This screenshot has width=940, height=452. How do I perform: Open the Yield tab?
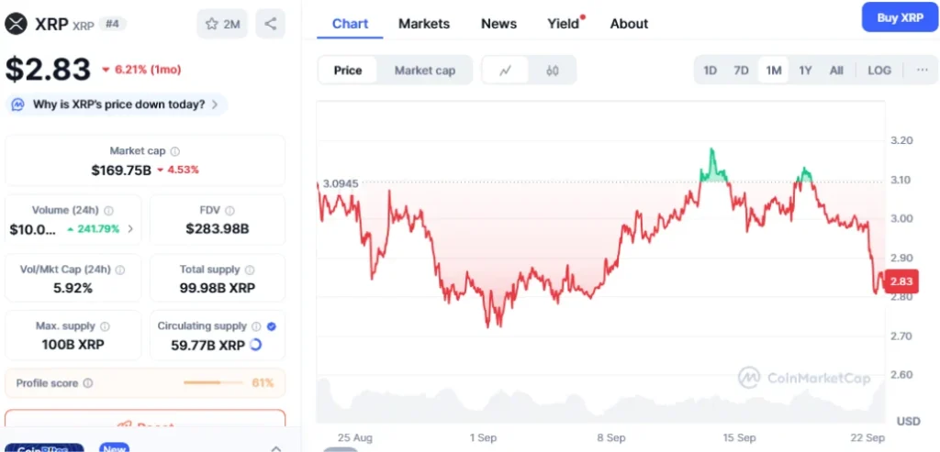point(564,24)
